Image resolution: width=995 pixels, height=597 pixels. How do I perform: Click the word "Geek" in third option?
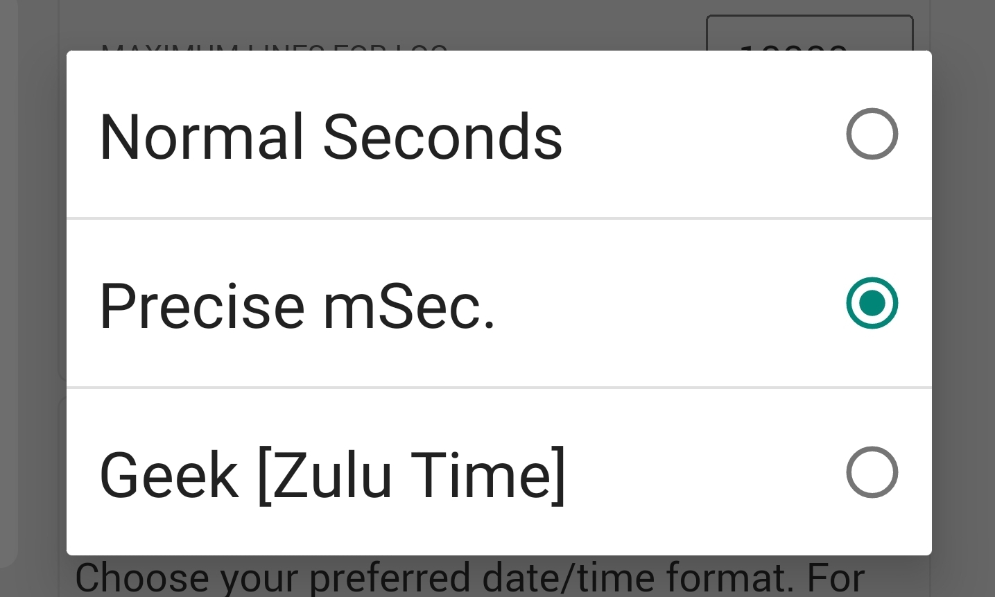click(x=168, y=476)
